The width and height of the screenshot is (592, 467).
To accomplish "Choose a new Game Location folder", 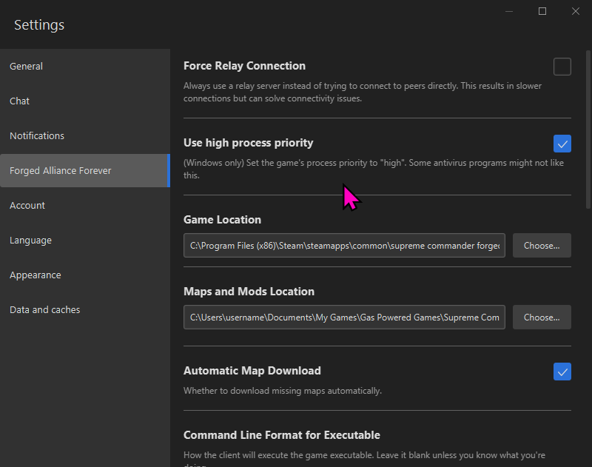I will (542, 246).
